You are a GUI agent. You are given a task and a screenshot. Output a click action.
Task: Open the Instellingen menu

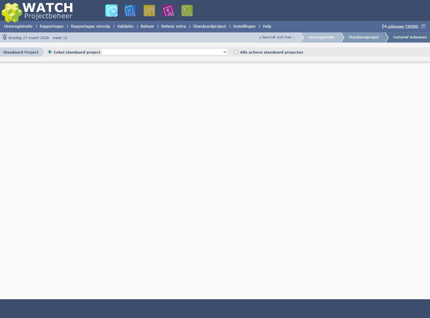point(244,26)
